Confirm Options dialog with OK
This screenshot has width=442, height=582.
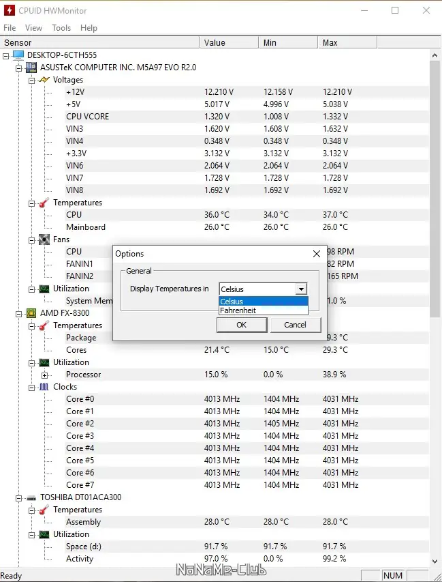coord(242,325)
